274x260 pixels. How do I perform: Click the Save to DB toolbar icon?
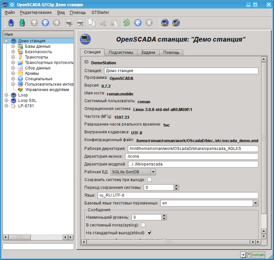[22, 23]
